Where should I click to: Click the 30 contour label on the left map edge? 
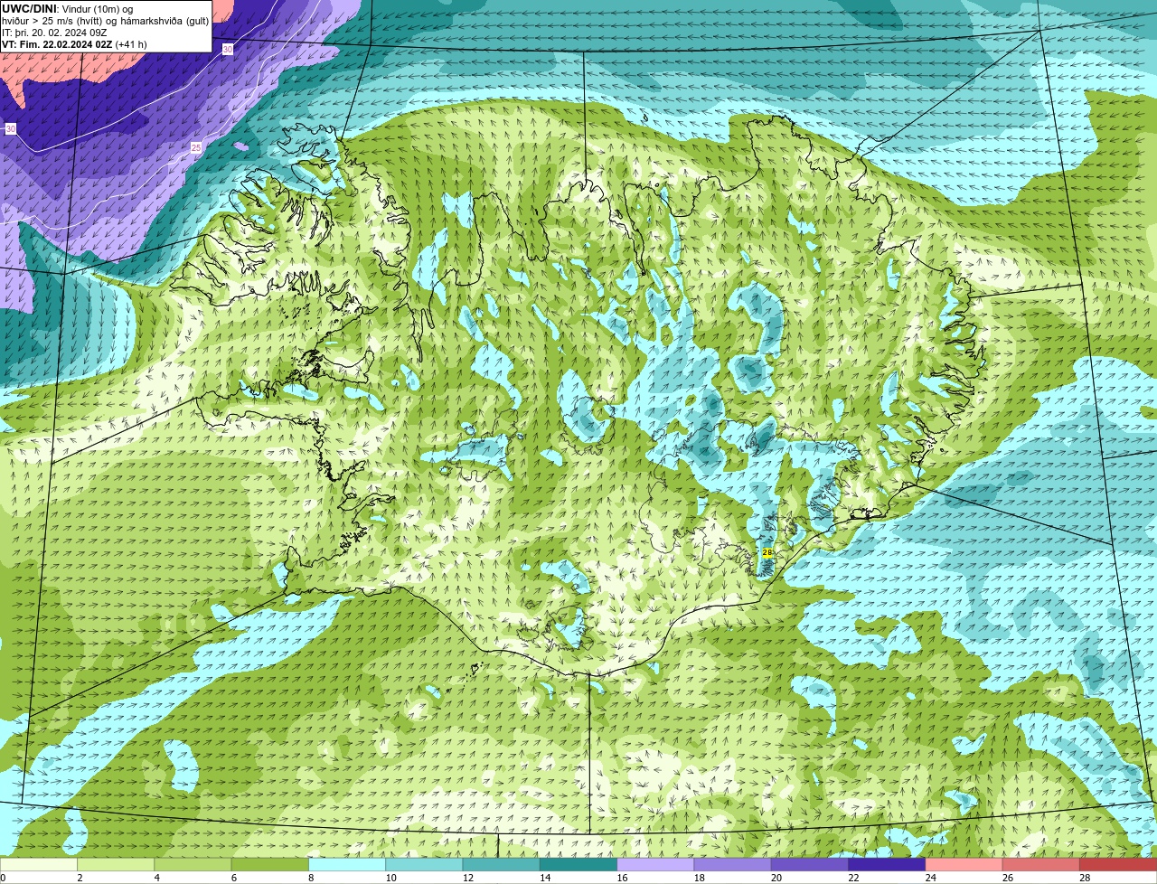pyautogui.click(x=11, y=129)
